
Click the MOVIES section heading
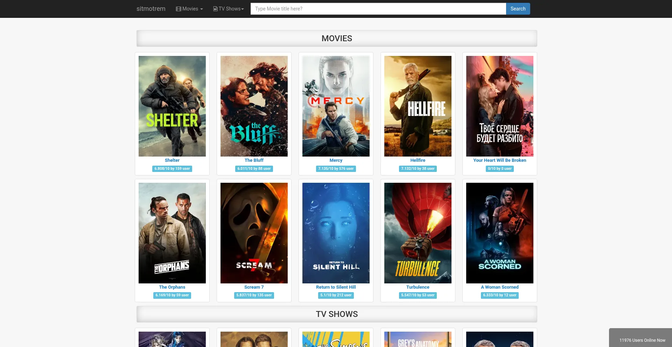pos(337,38)
